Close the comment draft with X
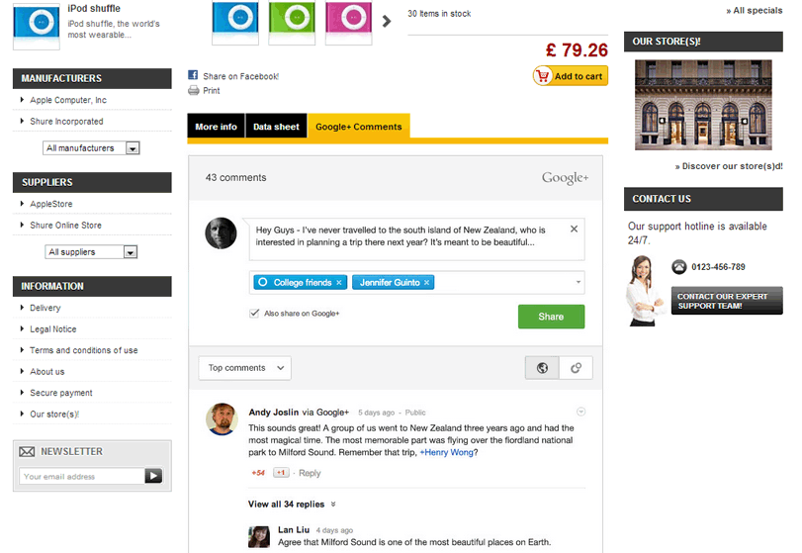 point(574,230)
